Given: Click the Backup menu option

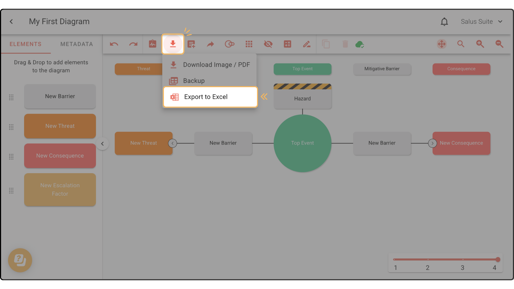Looking at the screenshot, I should pyautogui.click(x=194, y=81).
